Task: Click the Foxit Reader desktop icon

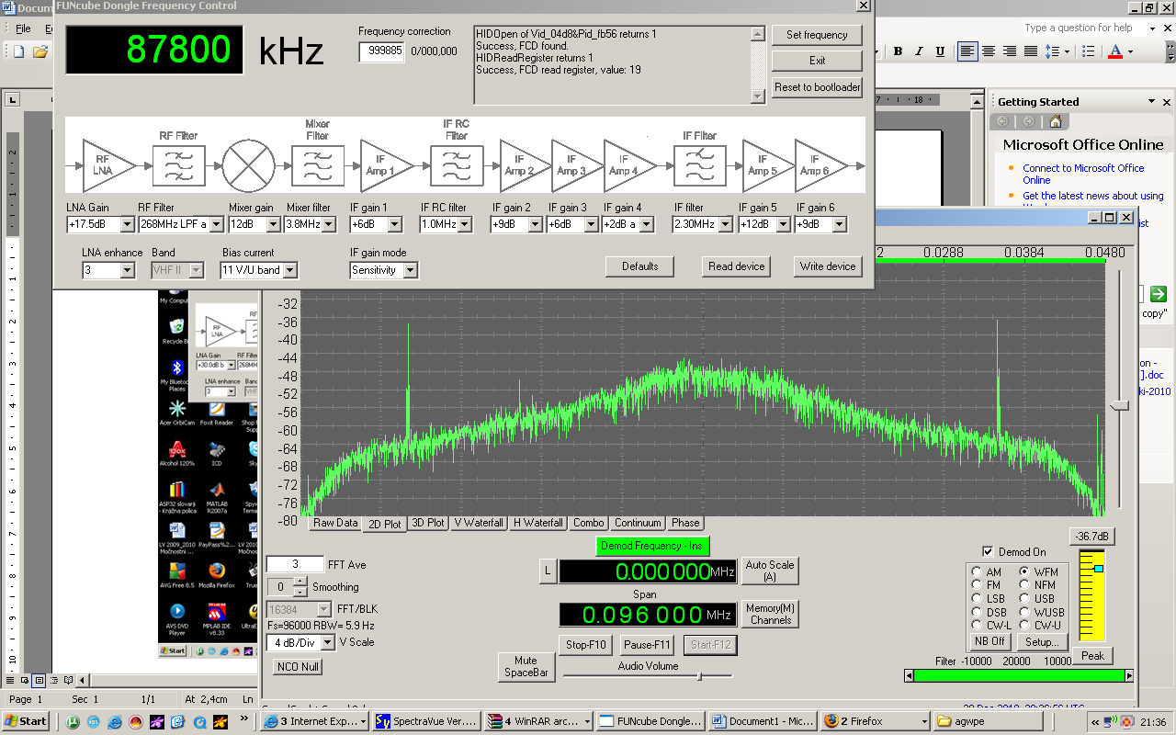Action: tap(217, 411)
